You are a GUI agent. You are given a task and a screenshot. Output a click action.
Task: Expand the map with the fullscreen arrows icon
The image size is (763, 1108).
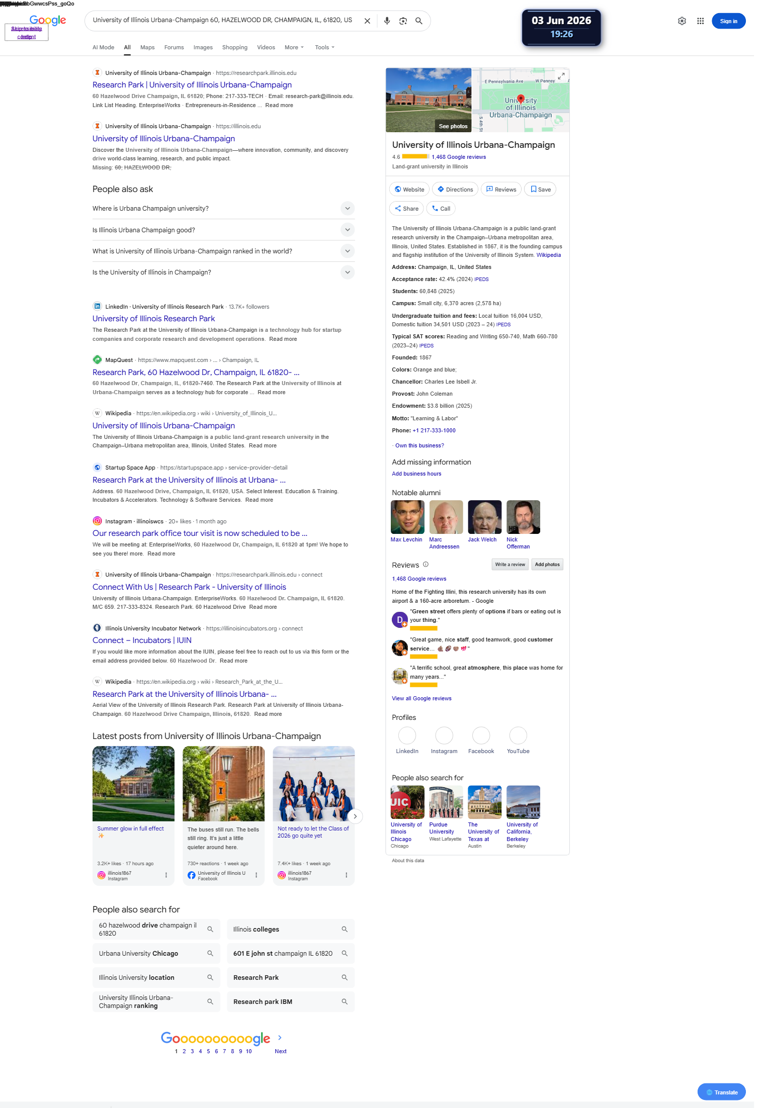(561, 76)
